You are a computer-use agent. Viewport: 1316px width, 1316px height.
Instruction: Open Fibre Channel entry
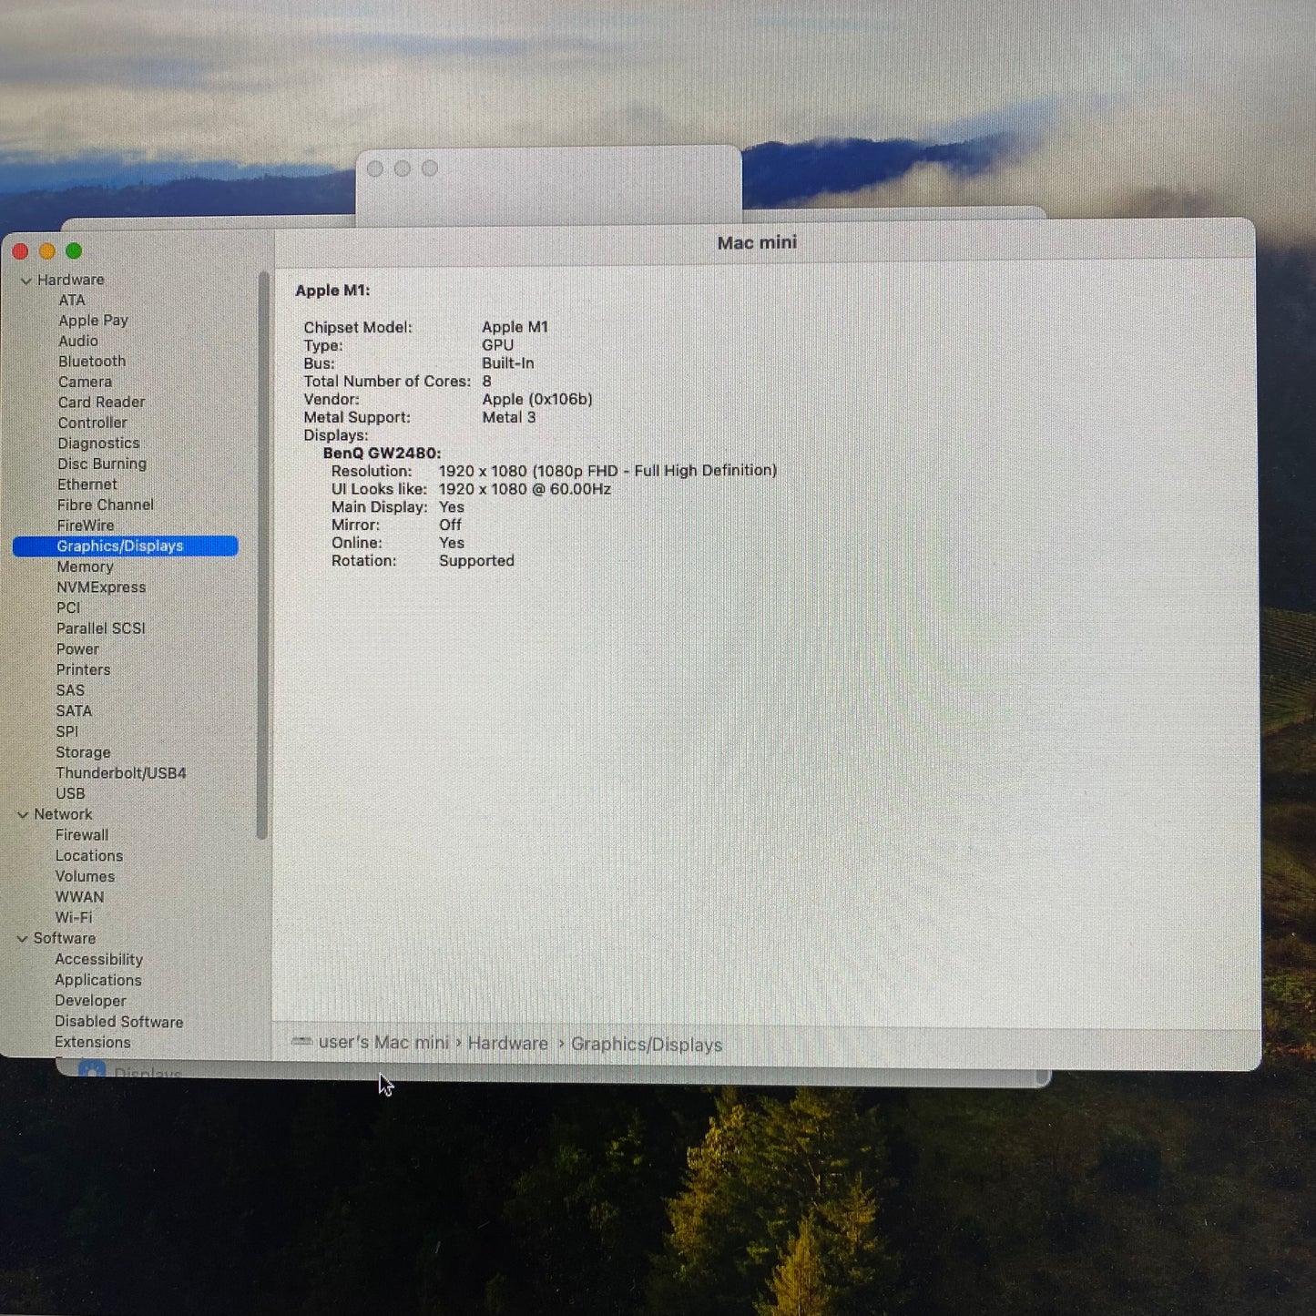pyautogui.click(x=106, y=505)
